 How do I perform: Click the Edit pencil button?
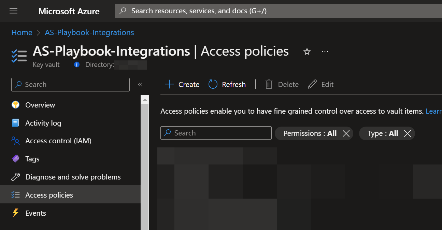(x=321, y=84)
